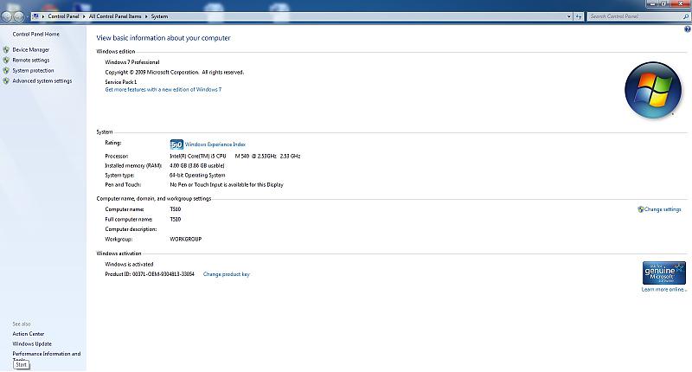Click the Forward navigation arrow button

click(x=19, y=16)
